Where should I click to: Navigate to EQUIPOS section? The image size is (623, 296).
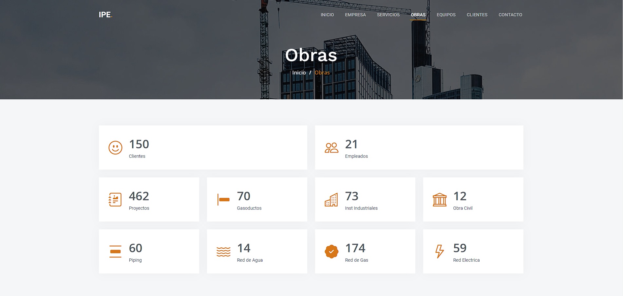446,15
